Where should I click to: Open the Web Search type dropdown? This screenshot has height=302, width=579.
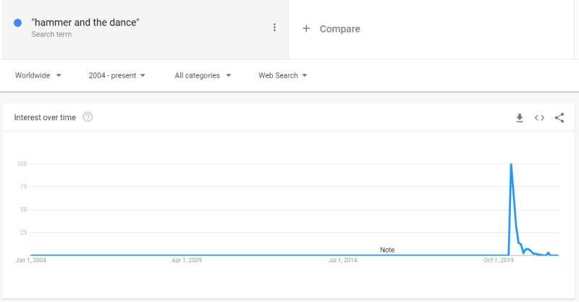tap(283, 75)
